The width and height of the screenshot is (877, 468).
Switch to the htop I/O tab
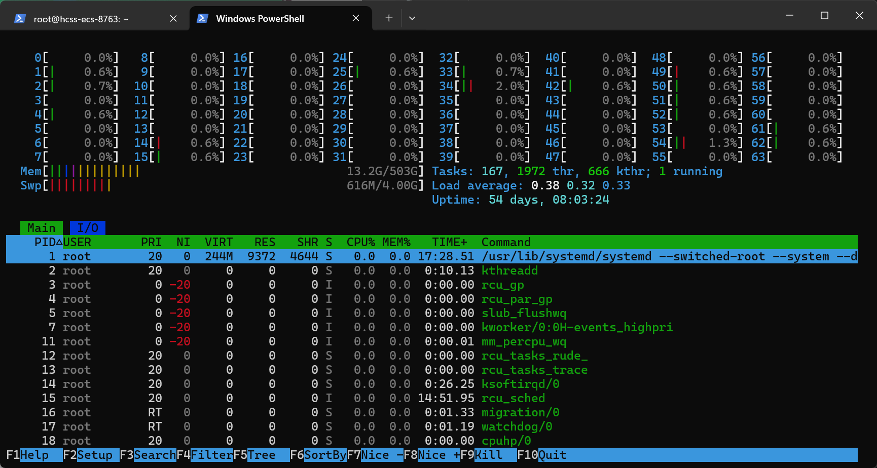pyautogui.click(x=87, y=228)
